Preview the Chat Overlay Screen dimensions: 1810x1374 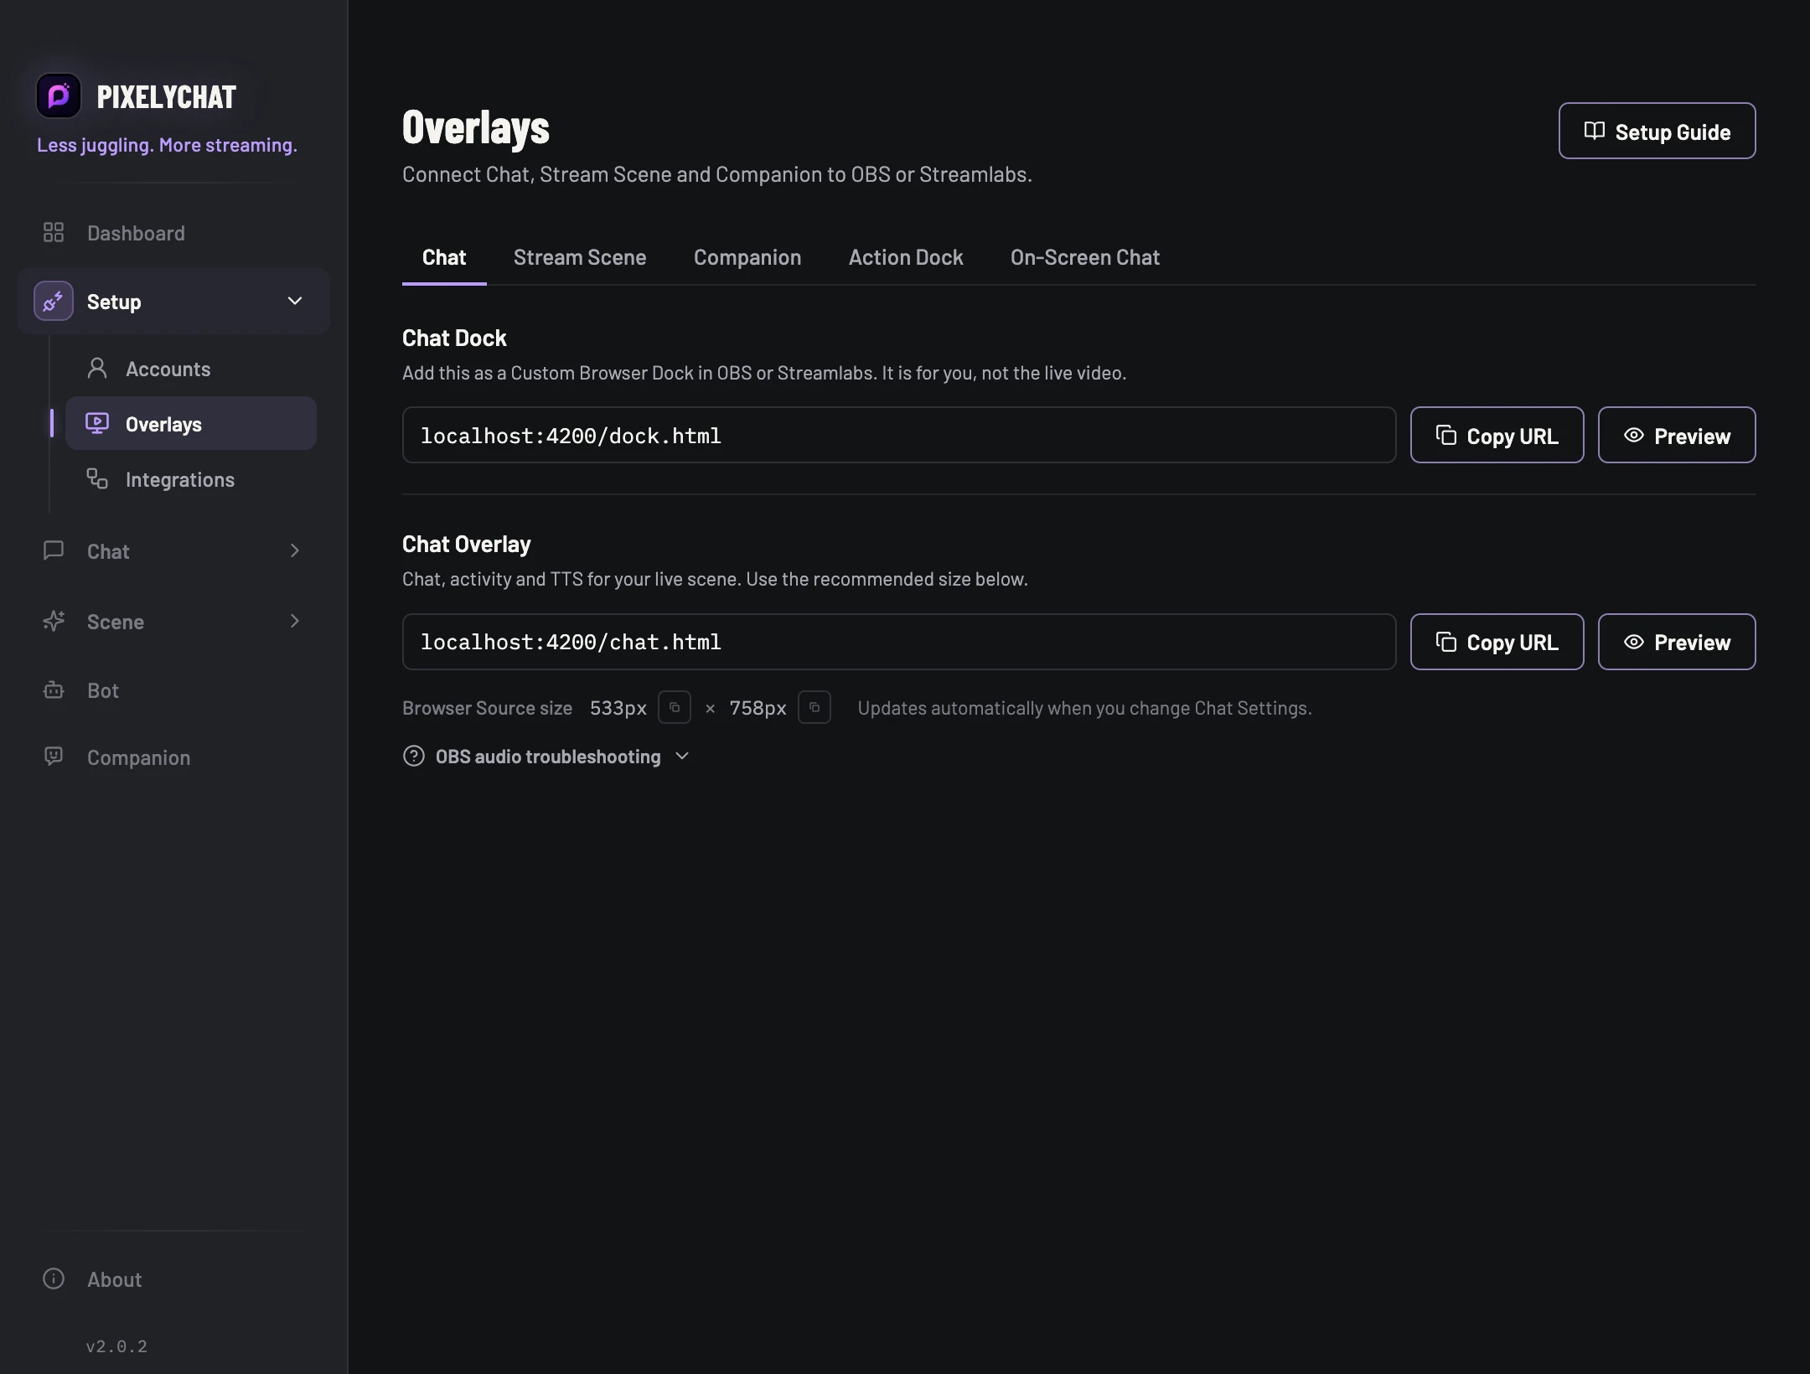coord(1677,642)
